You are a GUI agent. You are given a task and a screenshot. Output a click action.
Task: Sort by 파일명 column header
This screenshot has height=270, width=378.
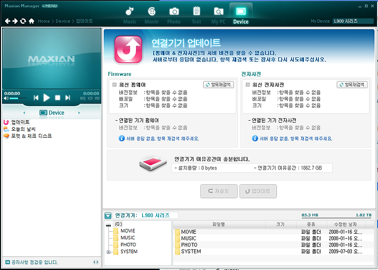click(x=219, y=224)
